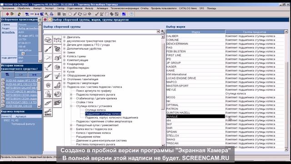Click the brand list vertical scrollbar
The width and height of the screenshot is (291, 164).
coord(286,90)
